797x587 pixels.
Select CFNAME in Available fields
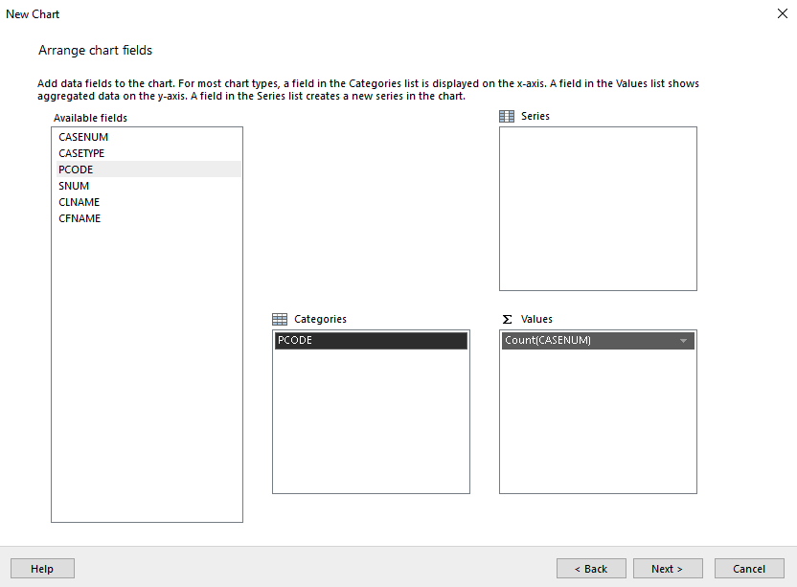(x=80, y=218)
